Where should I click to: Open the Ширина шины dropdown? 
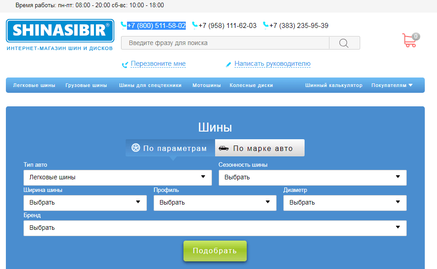[x=85, y=203]
